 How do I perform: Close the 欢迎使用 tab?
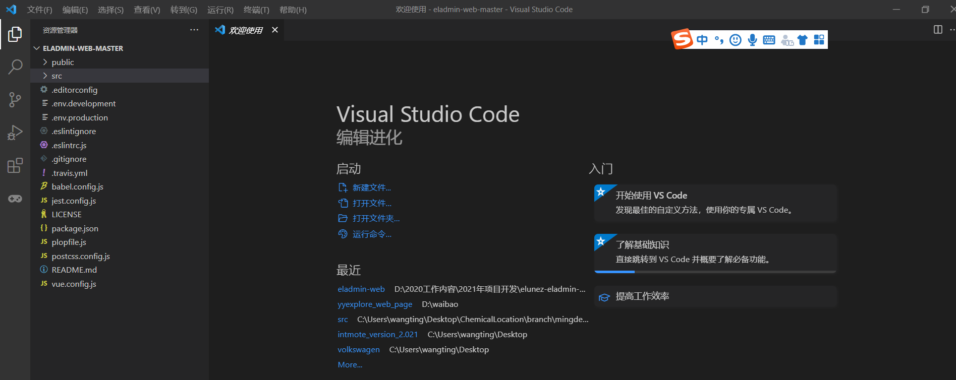[x=275, y=30]
